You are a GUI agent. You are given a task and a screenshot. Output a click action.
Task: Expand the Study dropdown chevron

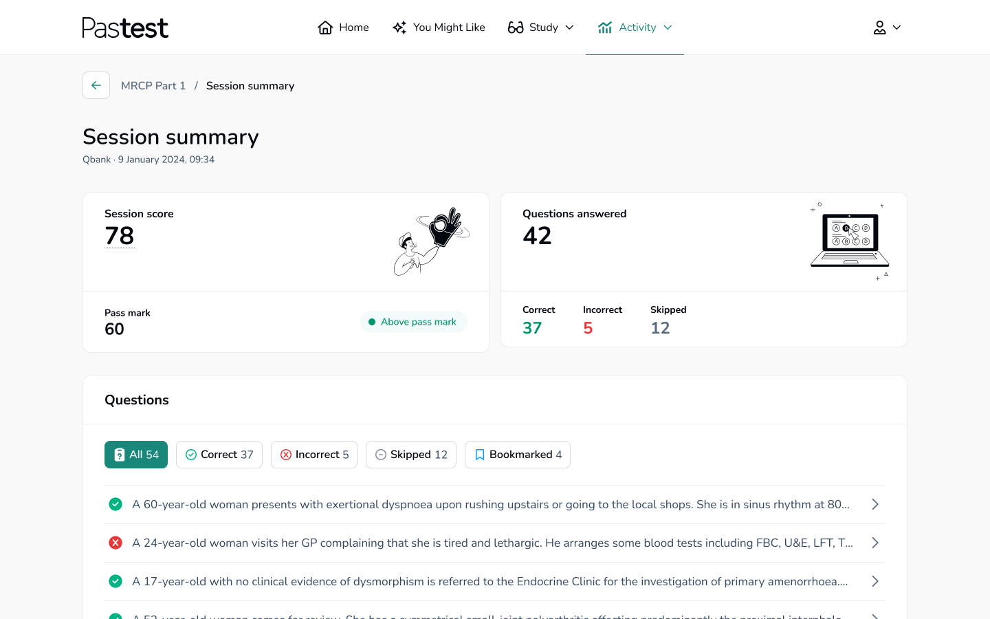[x=569, y=28]
